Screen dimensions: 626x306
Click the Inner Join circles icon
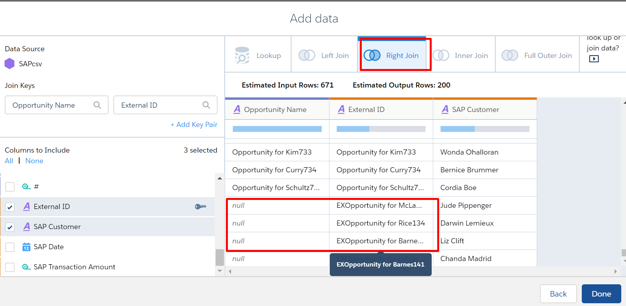441,56
